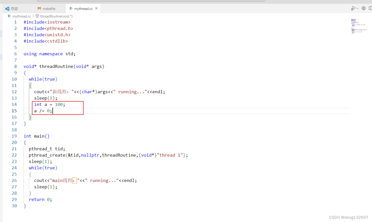Viewport: 372px width, 222px height.
Task: Click 'return 0;' on line 29
Action: [41, 199]
